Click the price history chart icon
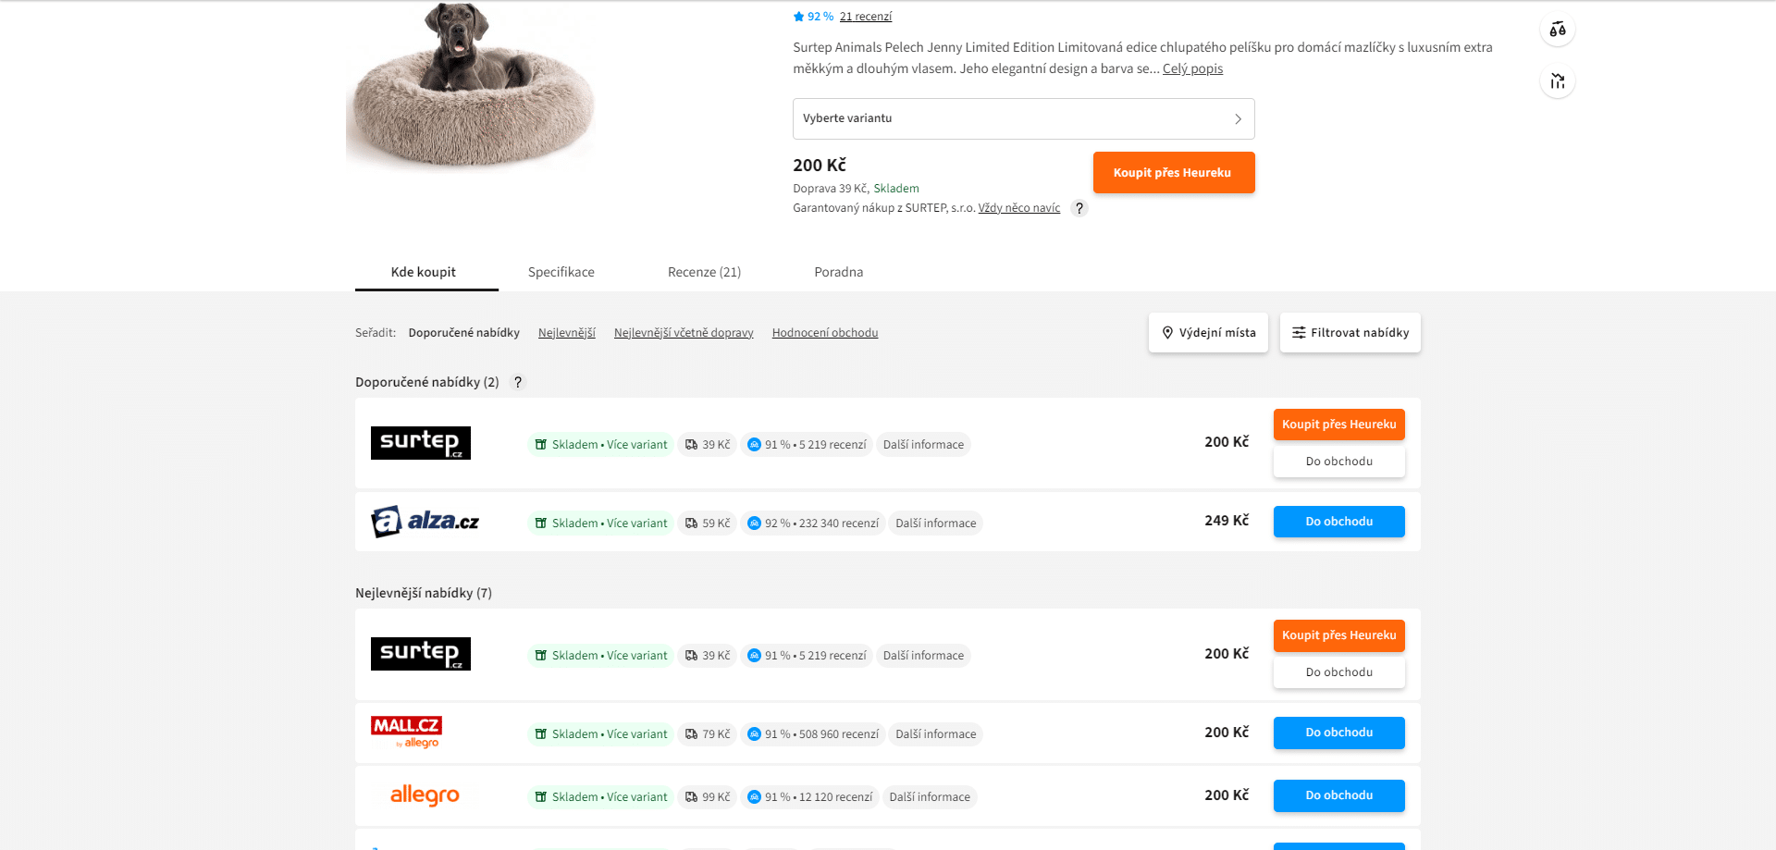The width and height of the screenshot is (1776, 850). 1558,81
